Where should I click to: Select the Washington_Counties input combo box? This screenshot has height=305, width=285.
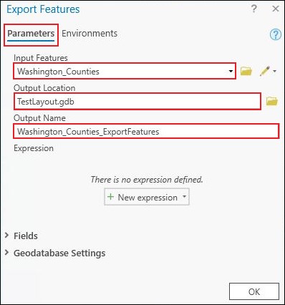[125, 71]
